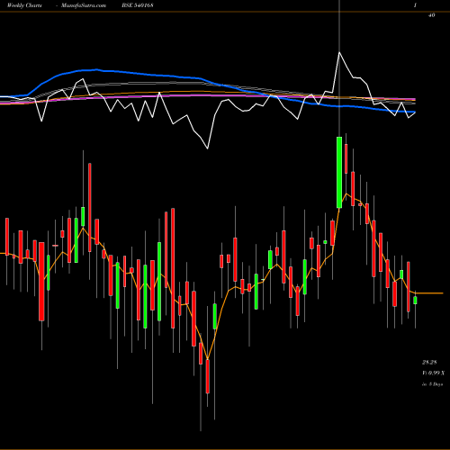Image resolution: width=450 pixels, height=450 pixels.
Task: Click the 'BSE 540168' symbol text
Action: [x=138, y=5]
